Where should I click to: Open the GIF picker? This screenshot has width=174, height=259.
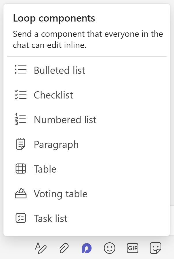(x=133, y=248)
